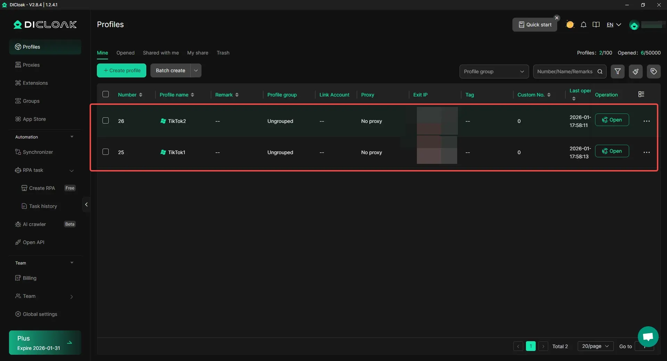667x361 pixels.
Task: Open the TikTok1 profile browser
Action: 612,151
